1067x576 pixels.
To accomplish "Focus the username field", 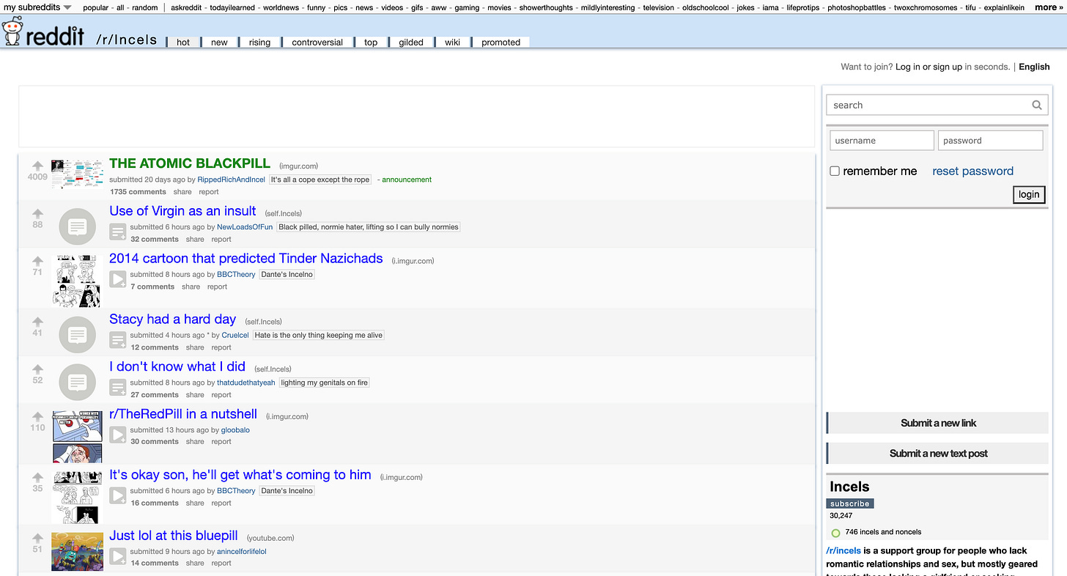I will click(x=882, y=140).
